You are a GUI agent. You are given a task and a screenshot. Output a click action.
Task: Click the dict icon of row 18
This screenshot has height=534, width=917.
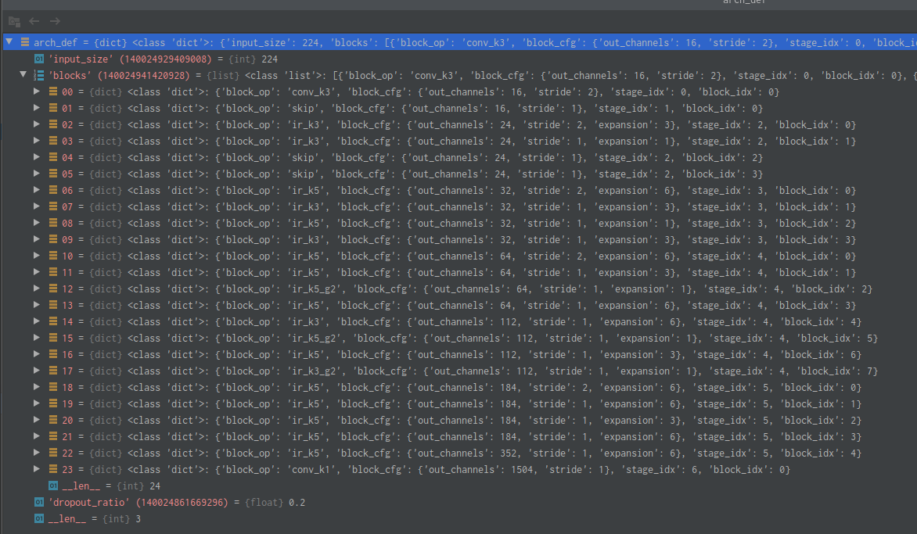[52, 387]
